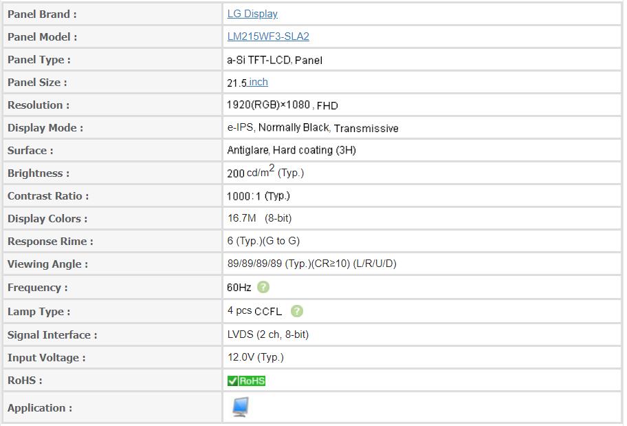Click the 89/89/89/89 viewing angle value
The width and height of the screenshot is (627, 426).
311,264
